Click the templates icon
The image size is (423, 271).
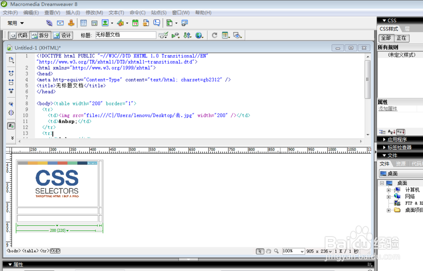point(170,23)
